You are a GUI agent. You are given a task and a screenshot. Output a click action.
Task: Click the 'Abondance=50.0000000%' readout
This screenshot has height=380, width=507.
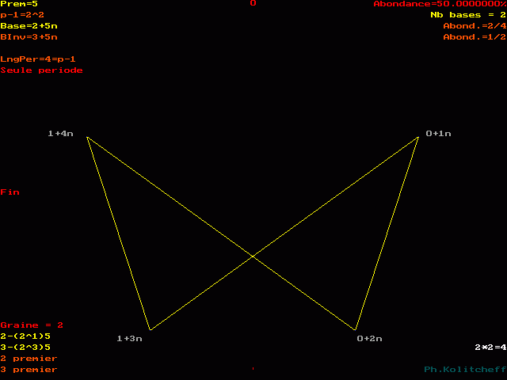click(x=440, y=4)
